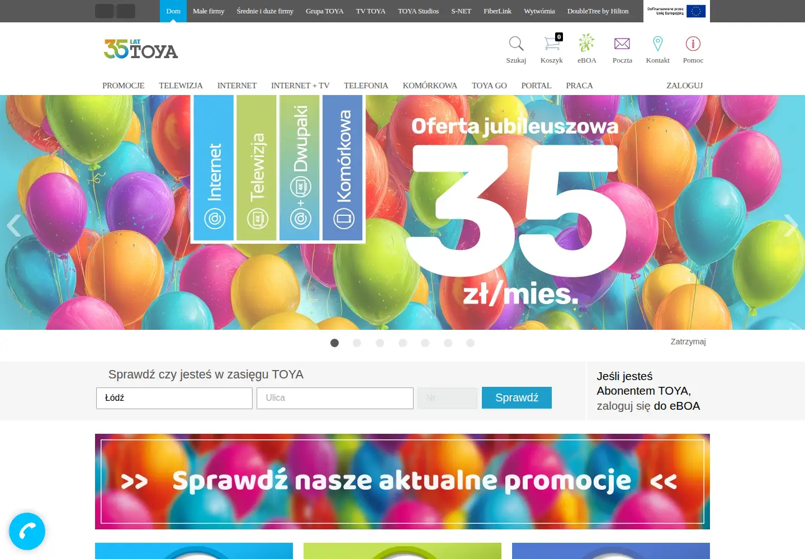The image size is (805, 559).
Task: Click the European Union funding badge
Action: (676, 11)
